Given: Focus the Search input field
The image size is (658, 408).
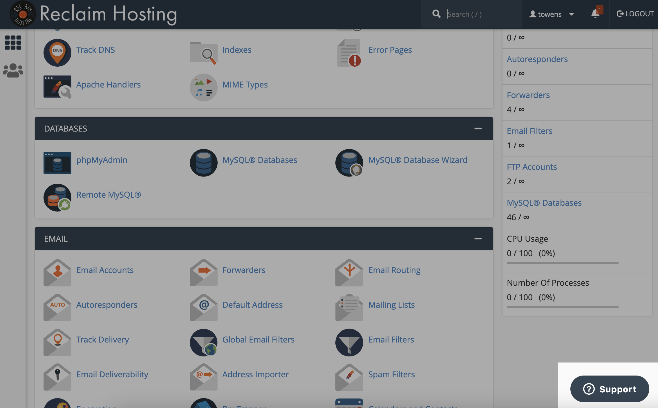Looking at the screenshot, I should pos(482,14).
